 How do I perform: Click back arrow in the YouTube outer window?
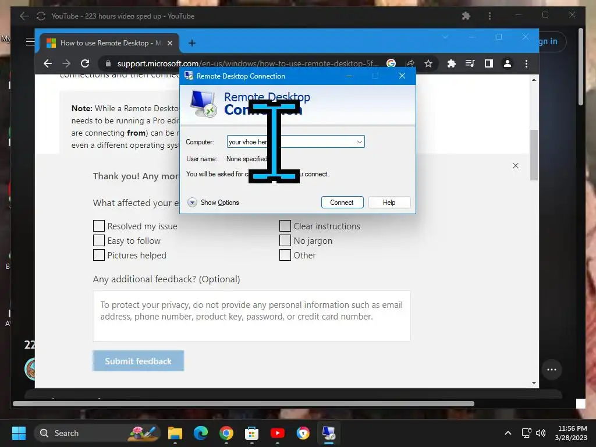point(24,16)
